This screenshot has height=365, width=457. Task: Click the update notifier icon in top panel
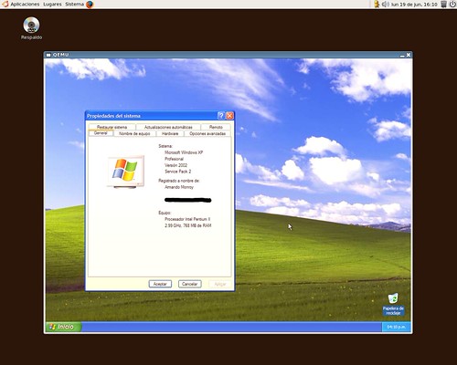(377, 5)
